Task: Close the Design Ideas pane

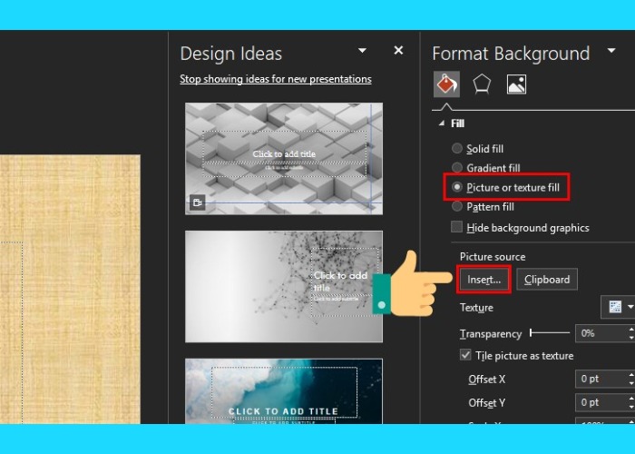Action: 398,50
